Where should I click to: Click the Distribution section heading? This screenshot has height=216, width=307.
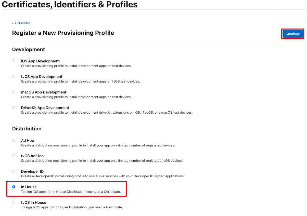tap(27, 129)
